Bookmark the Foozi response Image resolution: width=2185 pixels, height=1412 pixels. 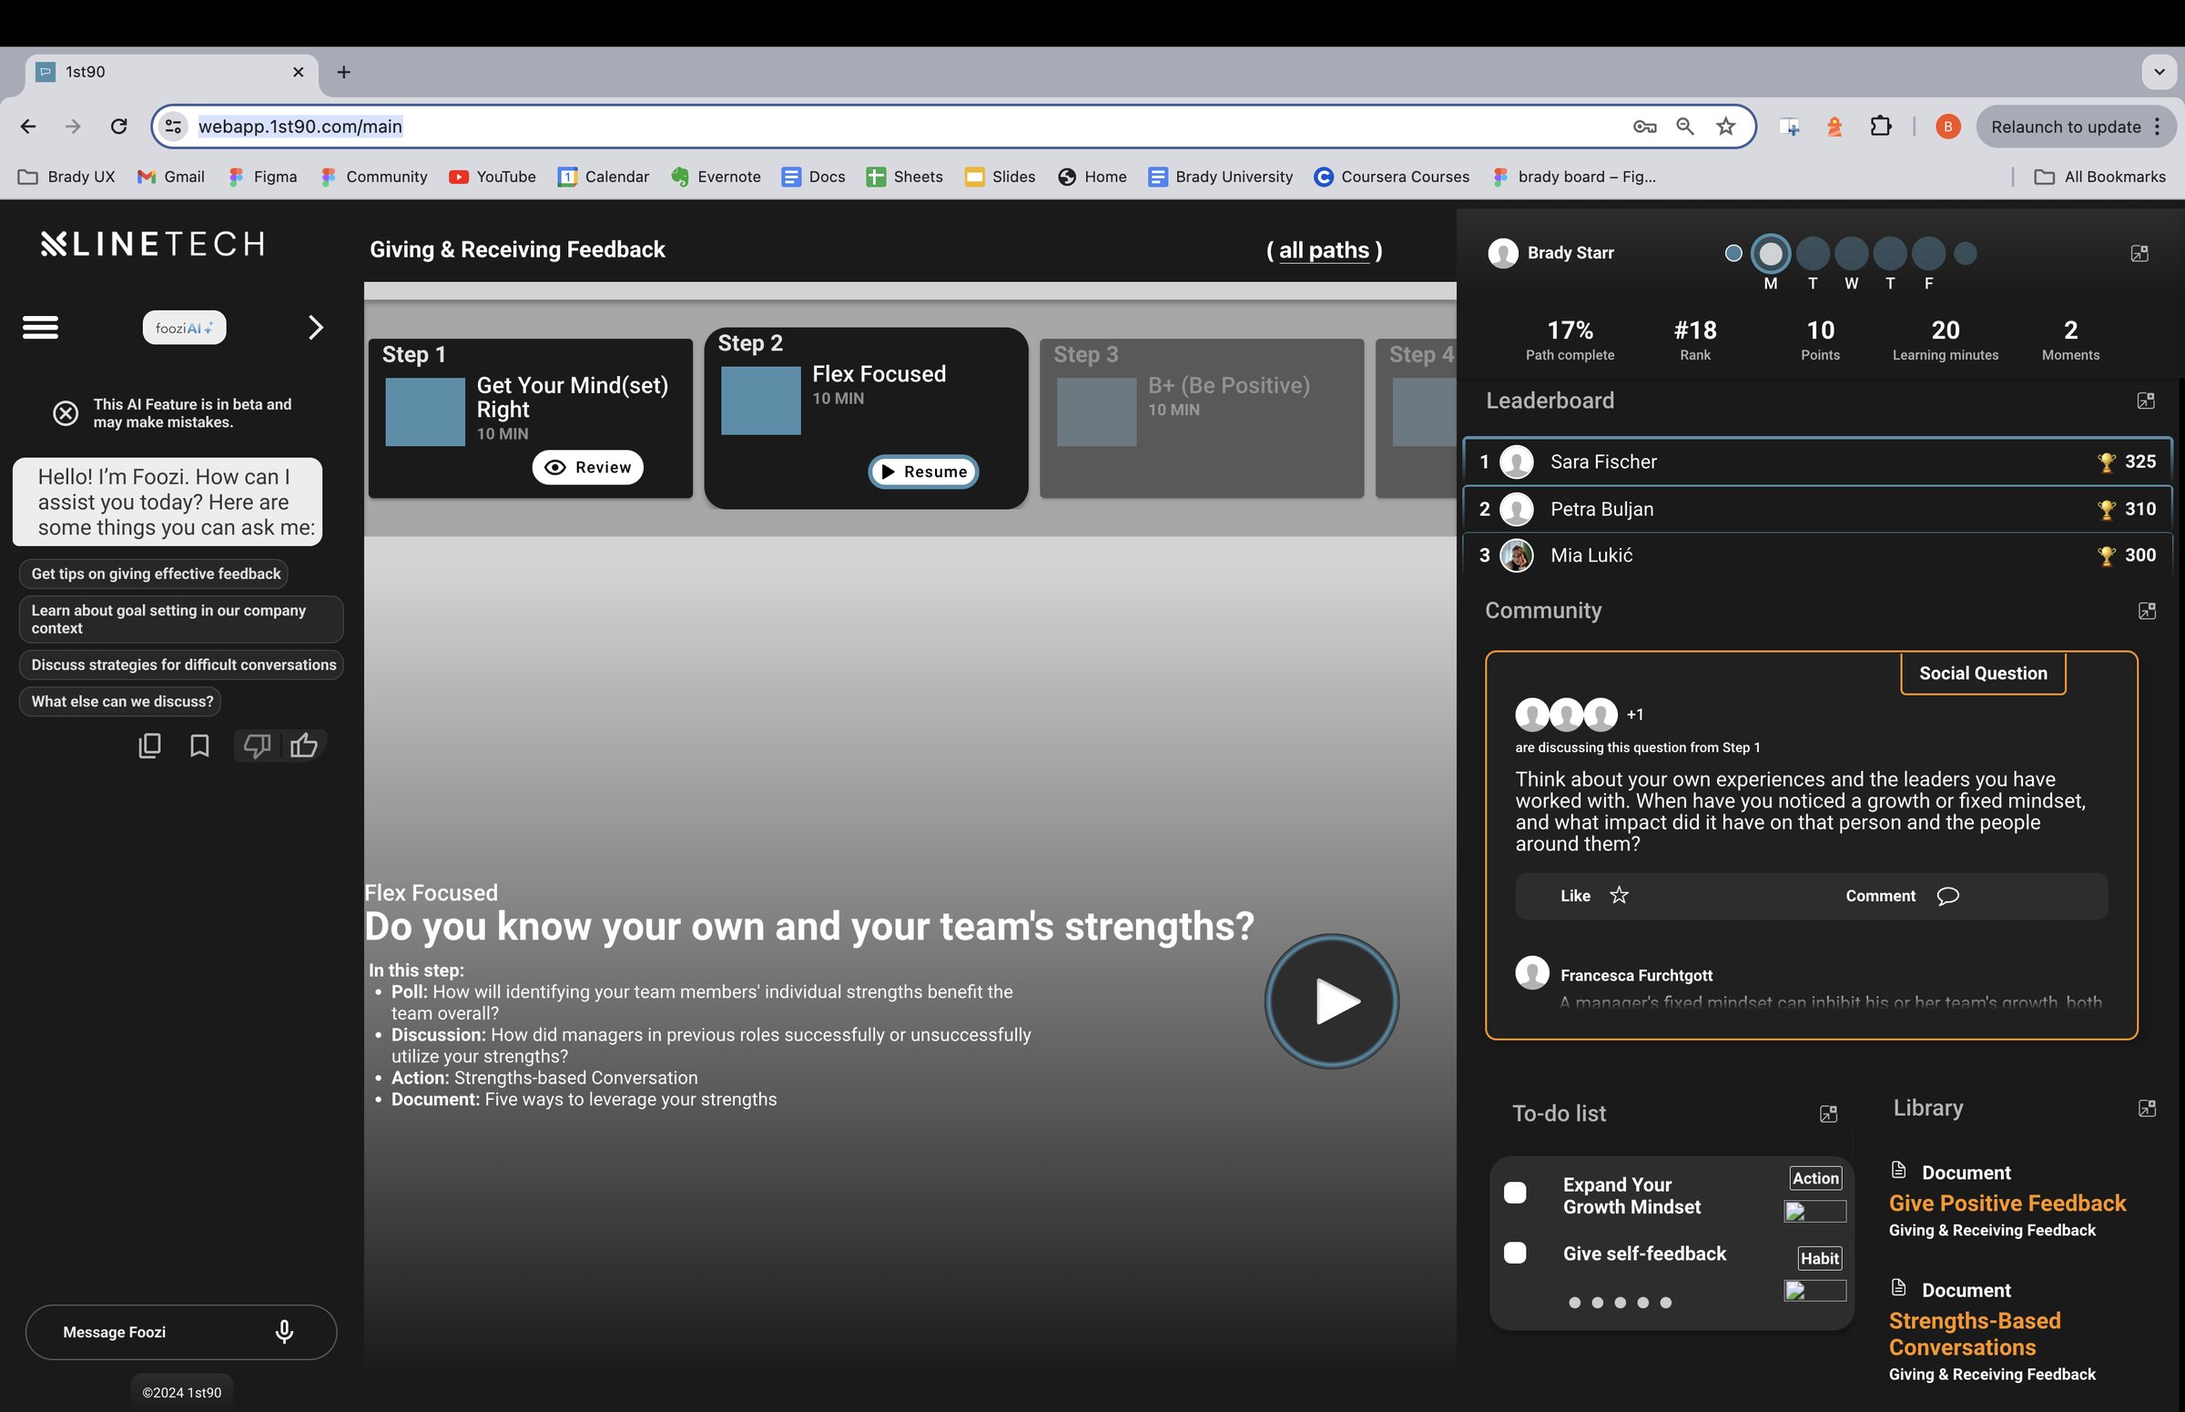pyautogui.click(x=199, y=746)
